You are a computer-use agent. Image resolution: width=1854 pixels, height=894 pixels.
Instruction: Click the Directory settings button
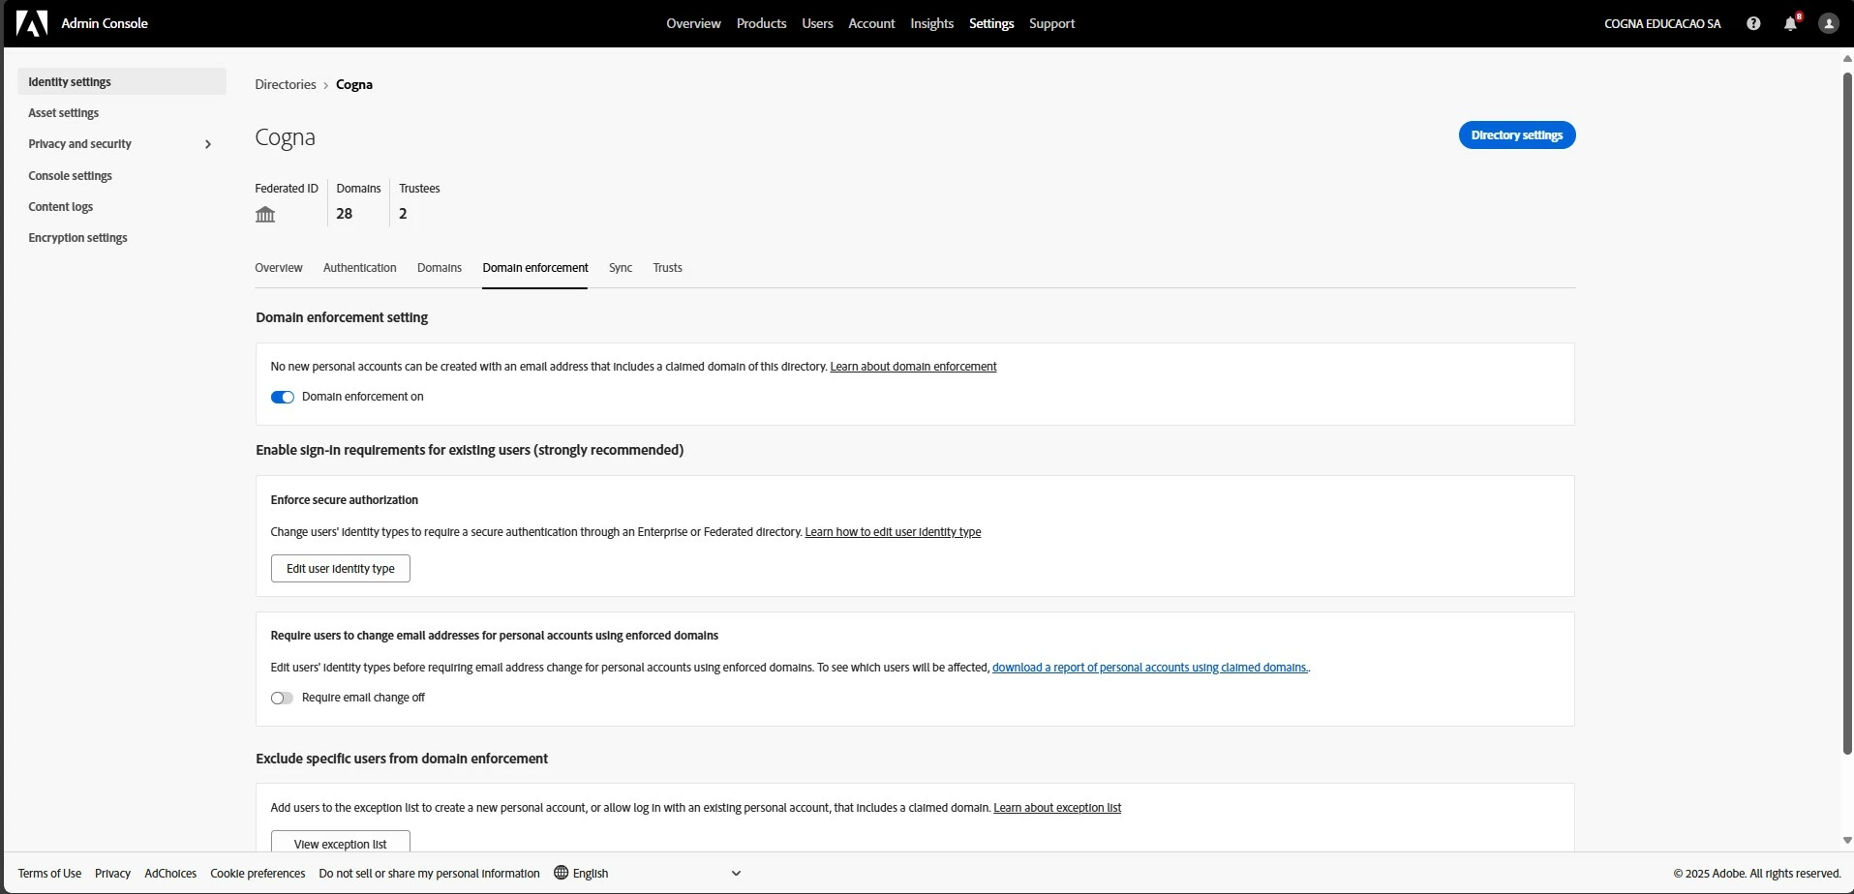1517,135
